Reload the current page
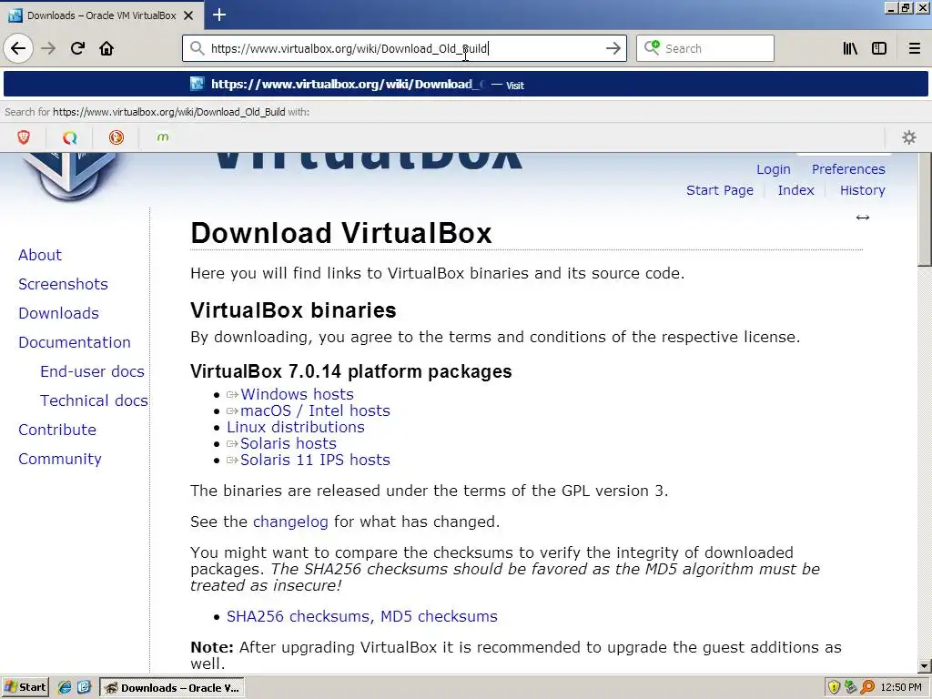Screen dimensions: 932x699 [x=78, y=48]
